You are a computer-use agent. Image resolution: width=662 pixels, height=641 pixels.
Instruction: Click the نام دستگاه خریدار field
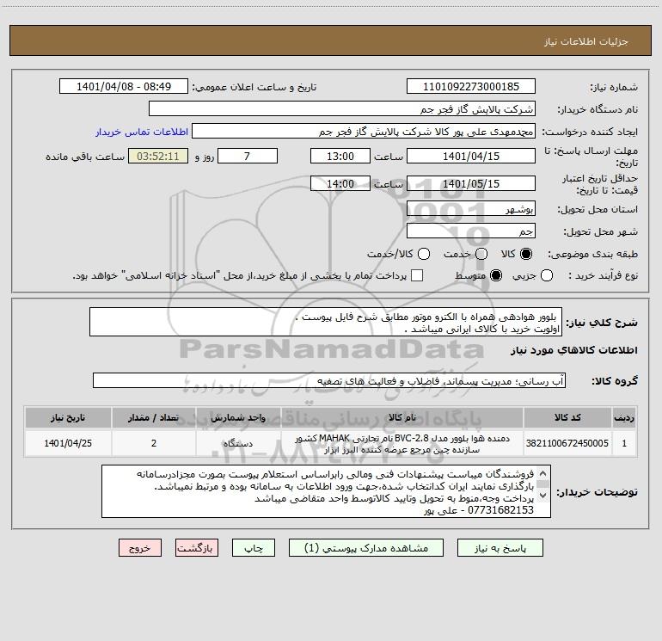coord(342,109)
